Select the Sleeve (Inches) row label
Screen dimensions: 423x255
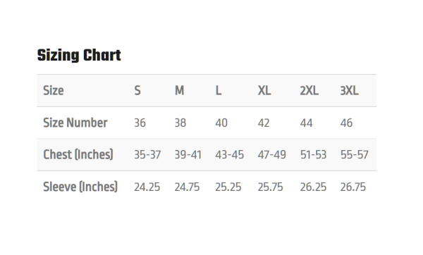point(80,187)
